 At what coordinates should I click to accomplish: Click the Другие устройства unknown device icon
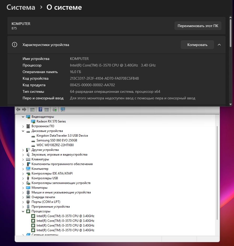(28, 150)
